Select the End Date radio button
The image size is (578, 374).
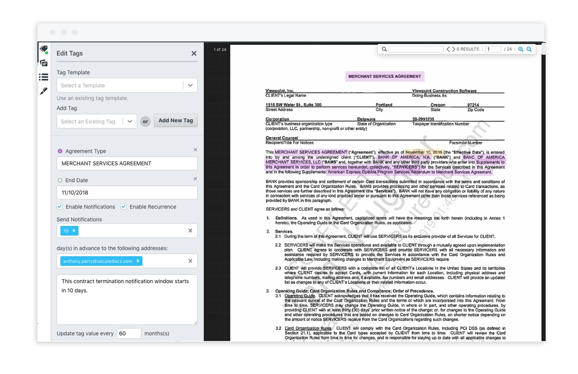tap(60, 180)
